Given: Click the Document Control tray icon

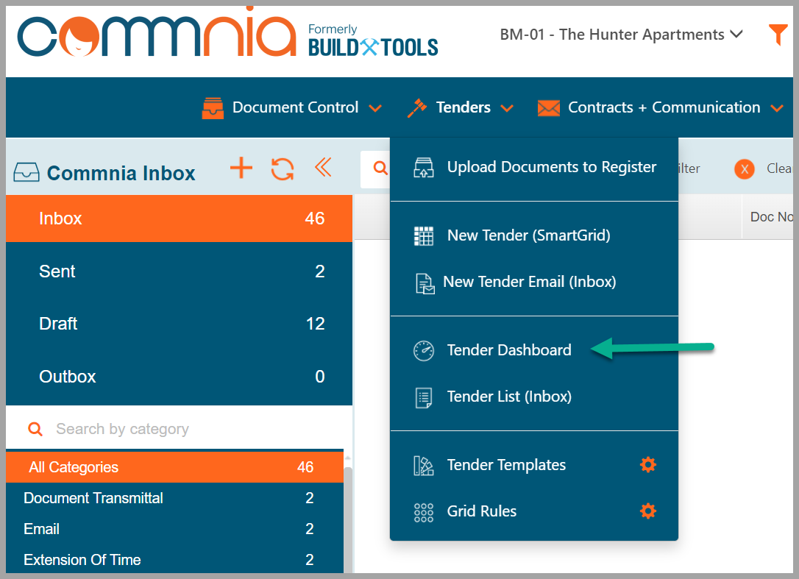Looking at the screenshot, I should pyautogui.click(x=213, y=107).
